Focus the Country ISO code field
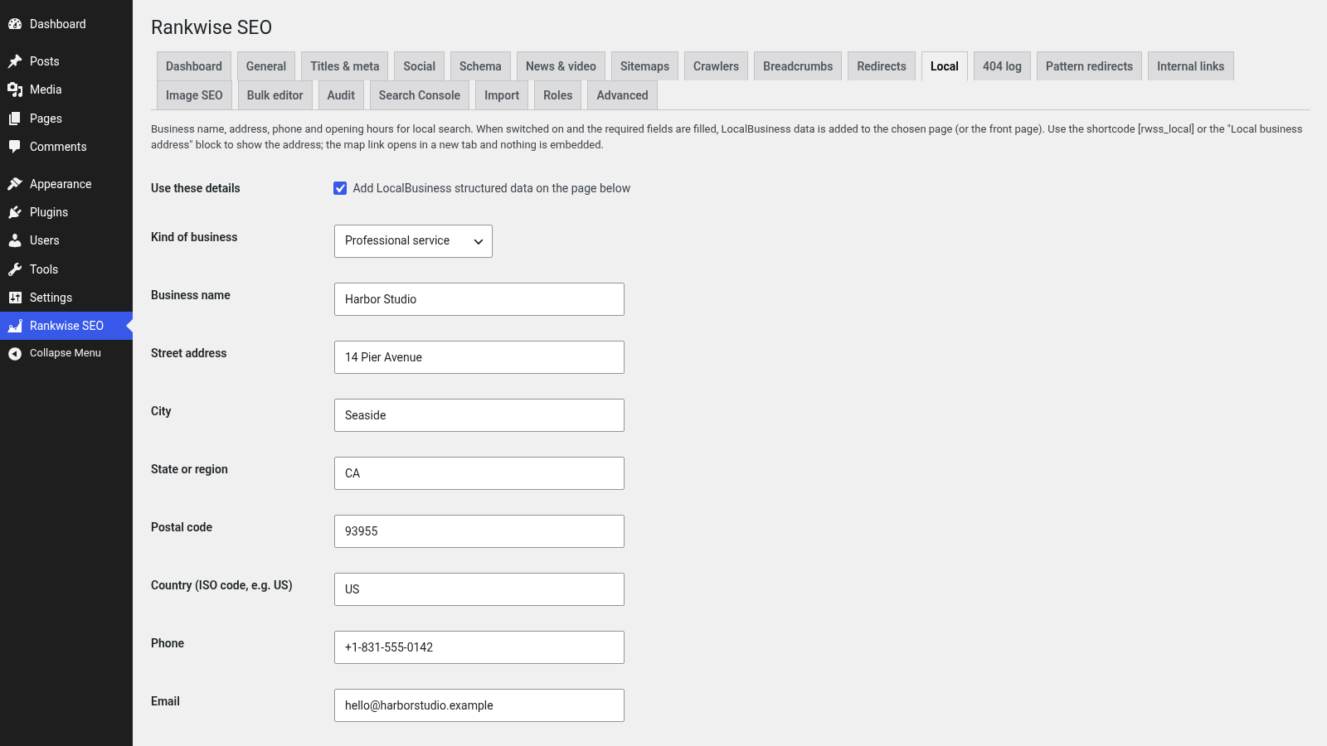Image resolution: width=1327 pixels, height=746 pixels. click(479, 589)
